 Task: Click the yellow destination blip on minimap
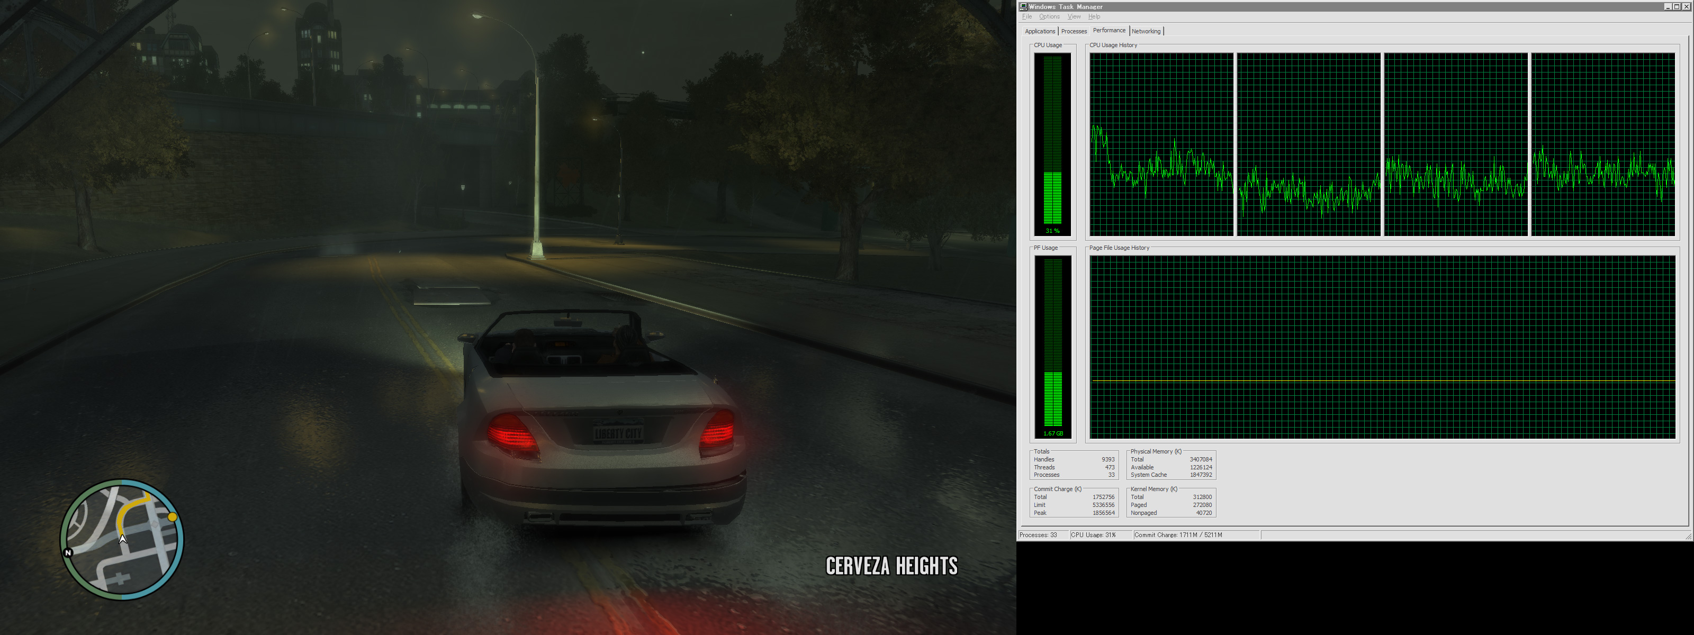point(172,518)
